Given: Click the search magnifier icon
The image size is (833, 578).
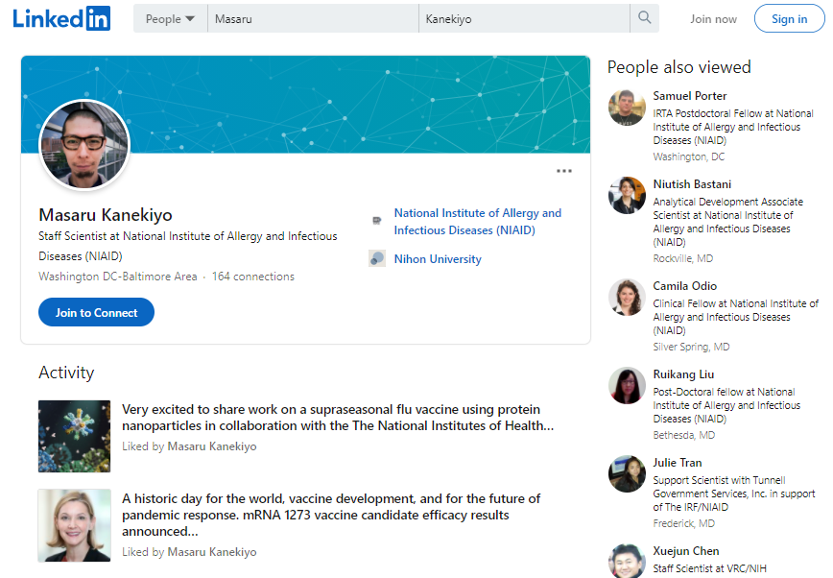Looking at the screenshot, I should point(644,17).
